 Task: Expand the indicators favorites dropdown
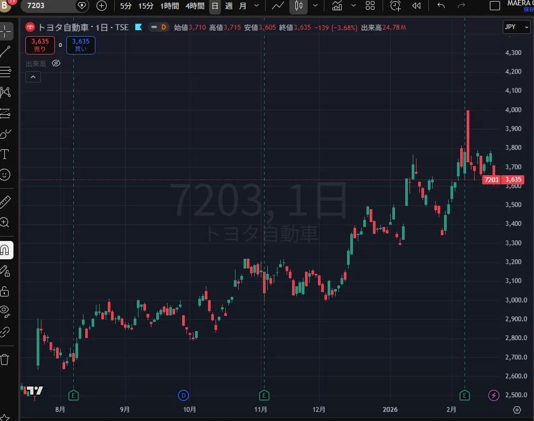[353, 6]
